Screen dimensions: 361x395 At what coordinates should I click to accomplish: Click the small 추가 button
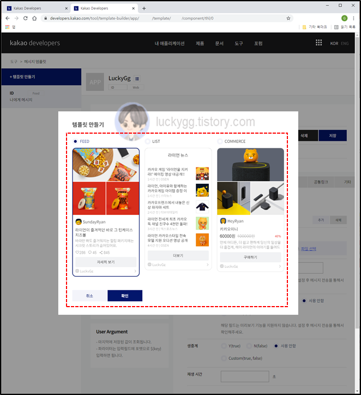321,220
